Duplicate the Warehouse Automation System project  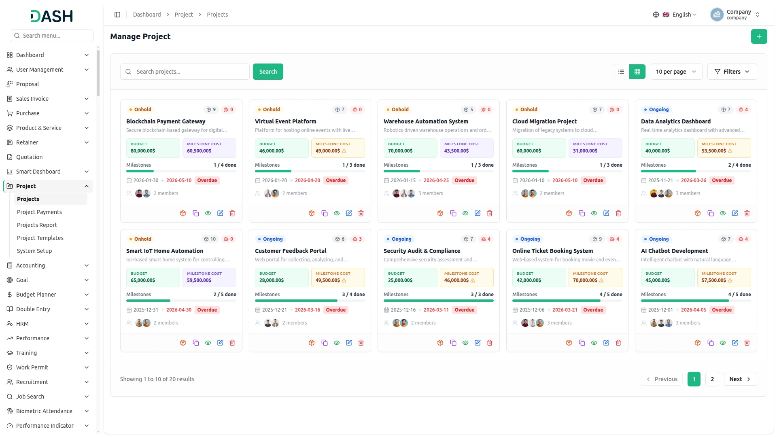pos(453,213)
